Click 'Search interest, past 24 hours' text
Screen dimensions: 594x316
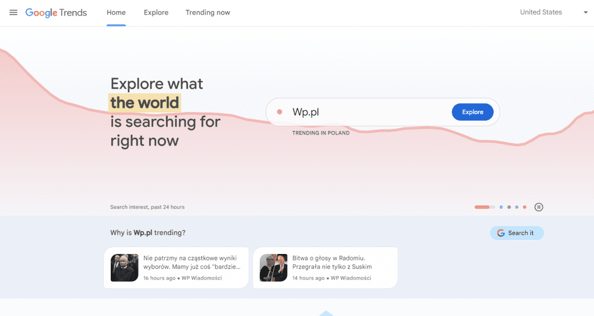point(147,207)
